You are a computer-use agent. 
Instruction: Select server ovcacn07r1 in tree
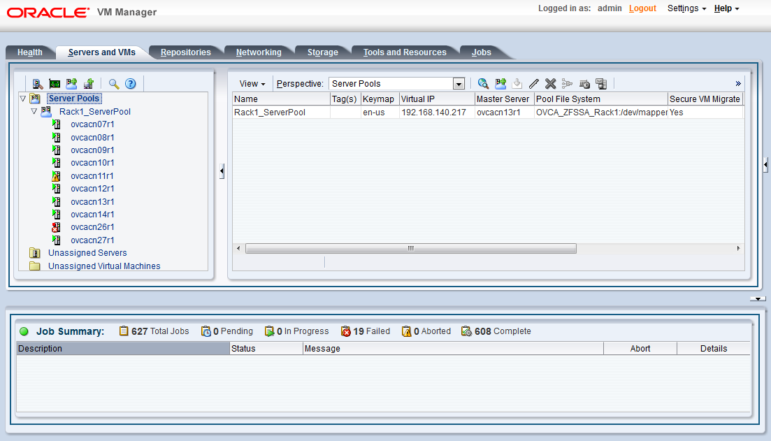[92, 124]
